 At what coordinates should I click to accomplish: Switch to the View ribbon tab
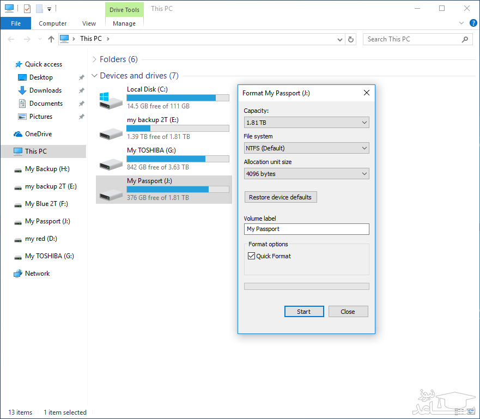point(89,23)
